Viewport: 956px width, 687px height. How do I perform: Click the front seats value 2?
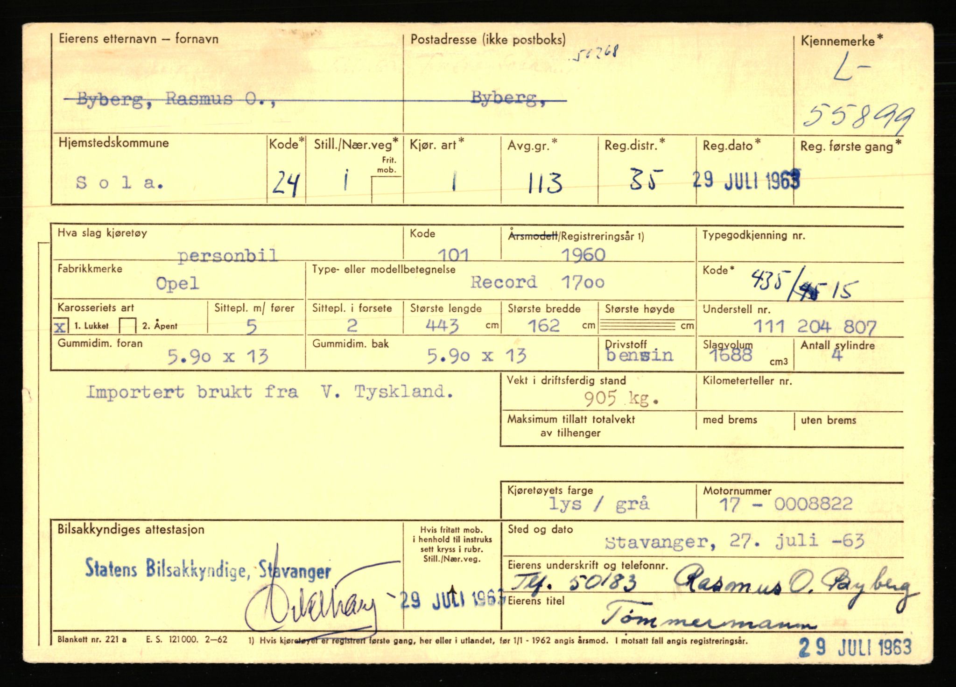[x=352, y=325]
